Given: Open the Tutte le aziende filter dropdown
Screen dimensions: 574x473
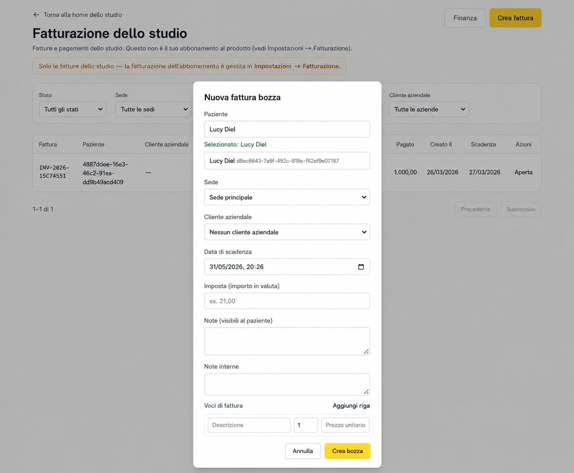Looking at the screenshot, I should [x=429, y=109].
